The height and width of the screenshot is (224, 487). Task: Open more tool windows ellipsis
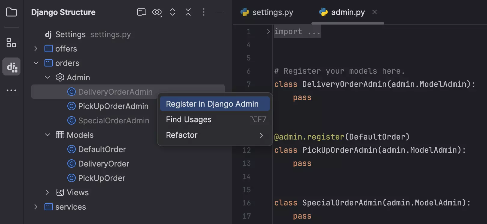pyautogui.click(x=11, y=90)
